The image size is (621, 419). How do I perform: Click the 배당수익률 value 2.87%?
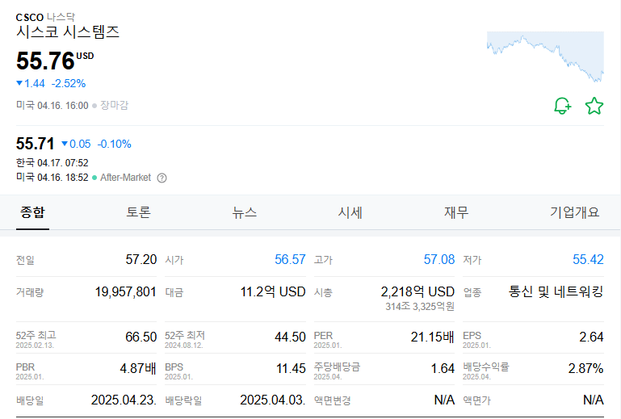585,368
